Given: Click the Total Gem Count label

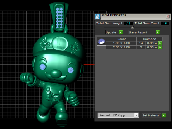Looking at the screenshot, I should click(147, 23).
